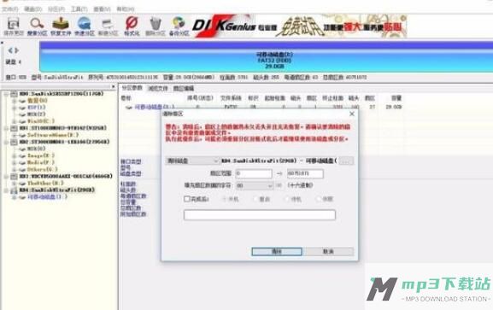This screenshot has height=310, width=493.
Task: Select 可移动磁盘(I:) in the disk tree
Action: tap(47, 196)
